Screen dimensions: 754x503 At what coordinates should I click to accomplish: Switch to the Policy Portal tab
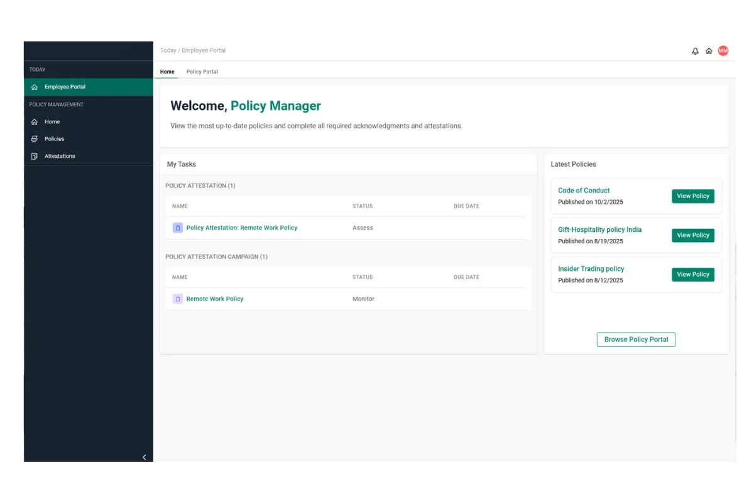[x=202, y=72]
